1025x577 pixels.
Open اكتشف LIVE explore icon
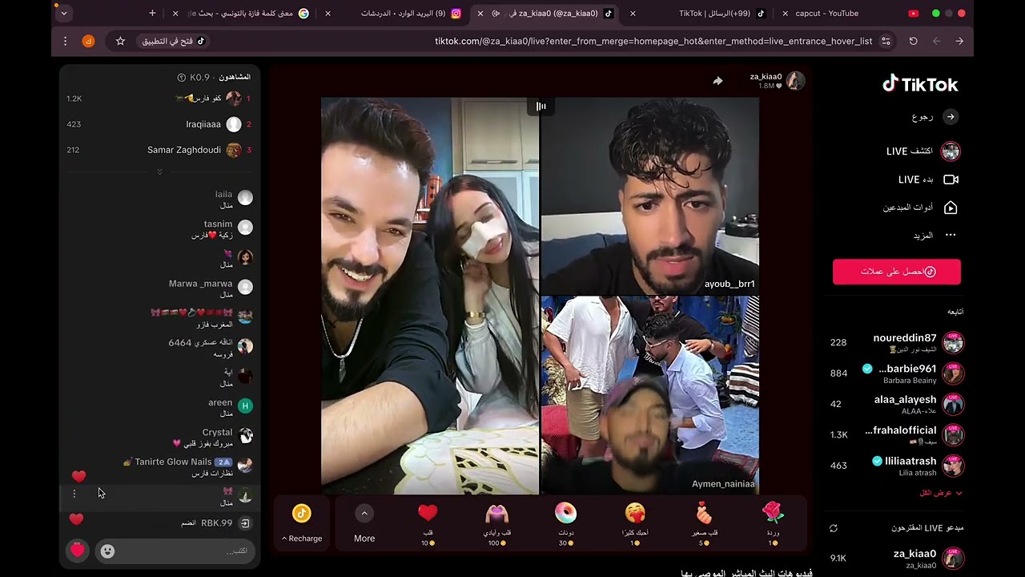pyautogui.click(x=951, y=151)
